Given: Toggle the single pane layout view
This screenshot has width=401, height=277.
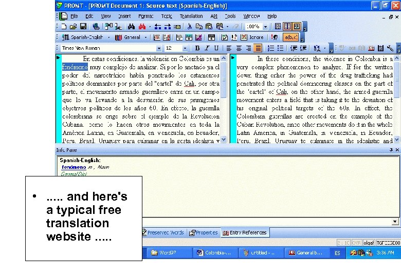Looking at the screenshot, I should click(x=278, y=26).
